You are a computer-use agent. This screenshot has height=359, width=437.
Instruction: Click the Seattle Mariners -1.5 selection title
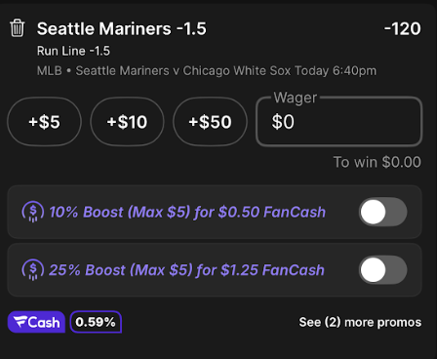tap(122, 28)
